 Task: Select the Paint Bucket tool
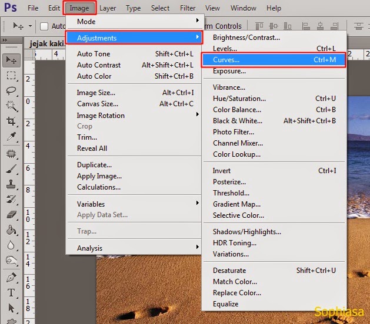11,230
